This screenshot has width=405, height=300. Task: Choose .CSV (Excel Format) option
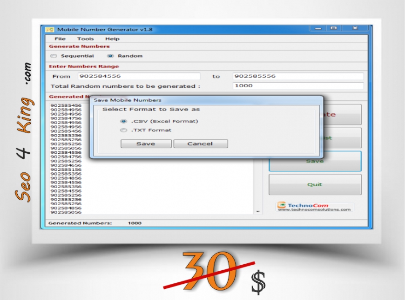click(124, 121)
